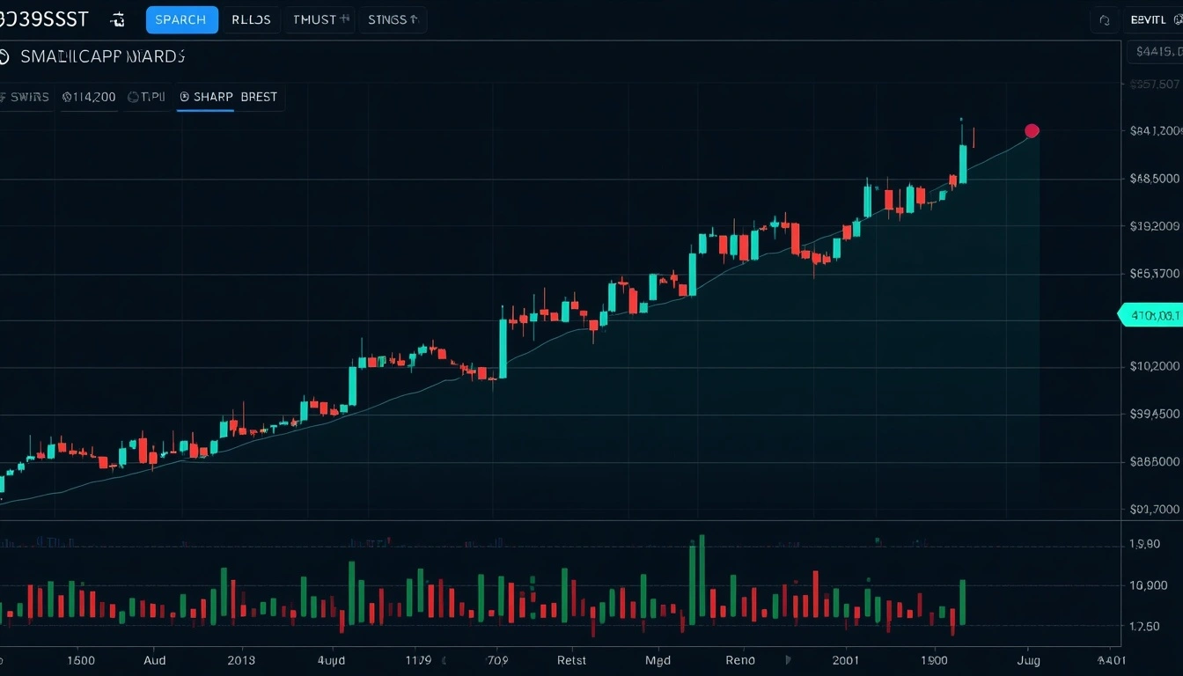The width and height of the screenshot is (1183, 676).
Task: Select the TIPII tab
Action: (146, 98)
